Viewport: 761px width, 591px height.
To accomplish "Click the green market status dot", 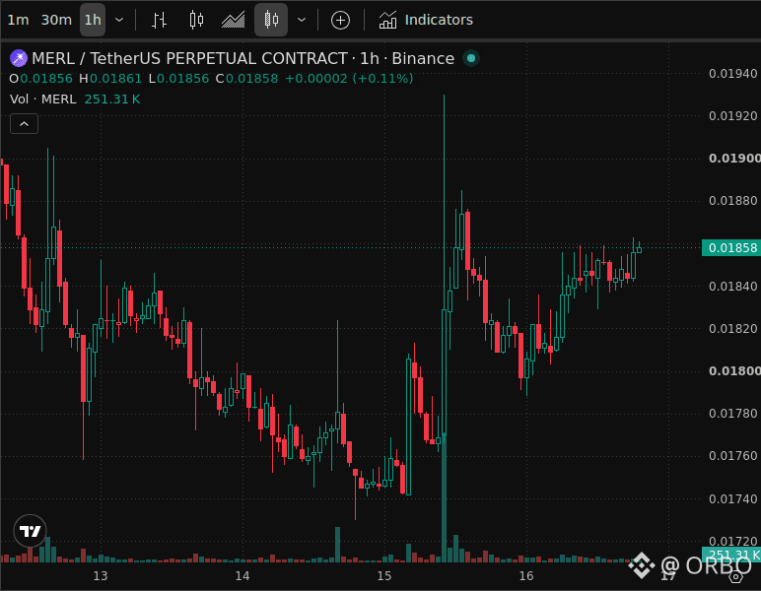I will point(471,59).
